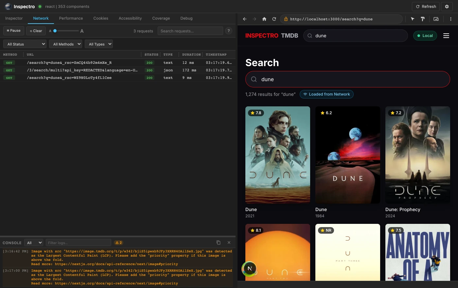The height and width of the screenshot is (288, 458).
Task: Click the network help question mark icon
Action: click(x=229, y=31)
